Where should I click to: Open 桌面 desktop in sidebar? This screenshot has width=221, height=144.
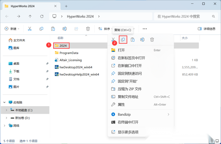pyautogui.click(x=14, y=64)
